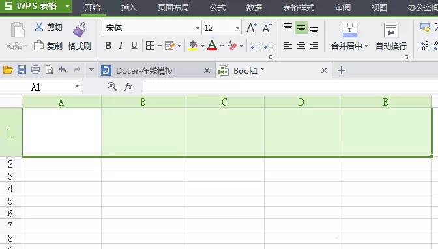Open print preview icon
438x249 pixels.
(49, 70)
